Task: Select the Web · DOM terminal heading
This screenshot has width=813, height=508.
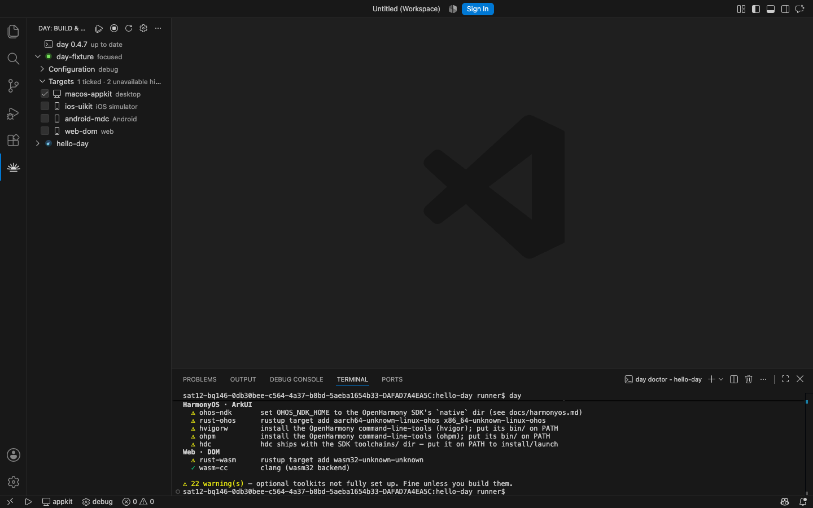Action: coord(202,452)
